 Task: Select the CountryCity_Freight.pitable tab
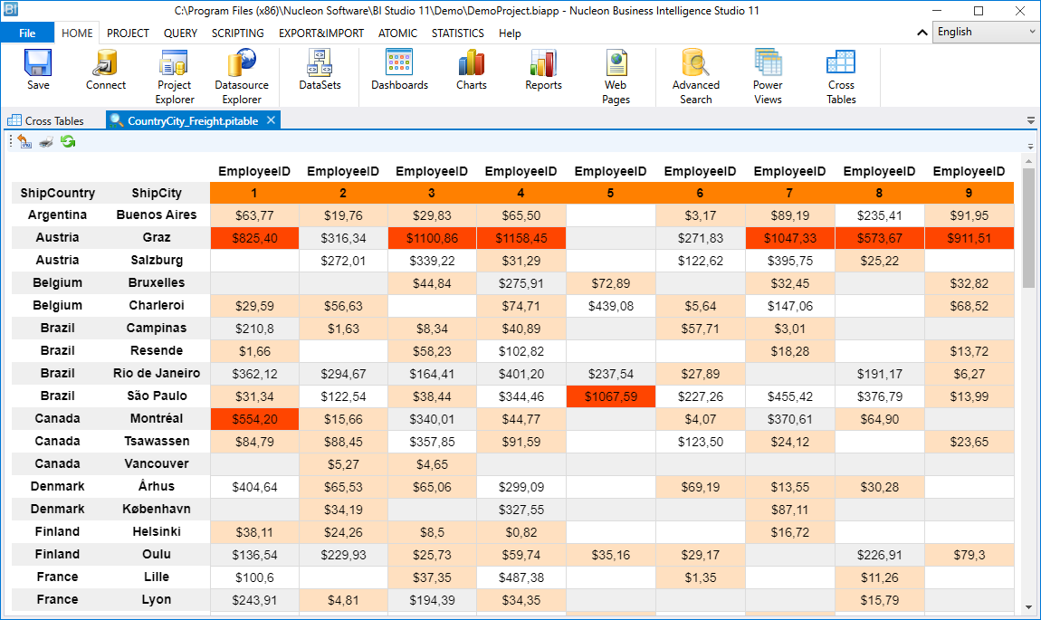pyautogui.click(x=193, y=120)
